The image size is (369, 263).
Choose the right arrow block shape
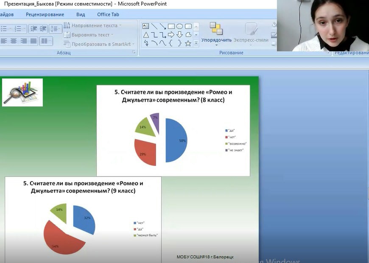(171, 35)
